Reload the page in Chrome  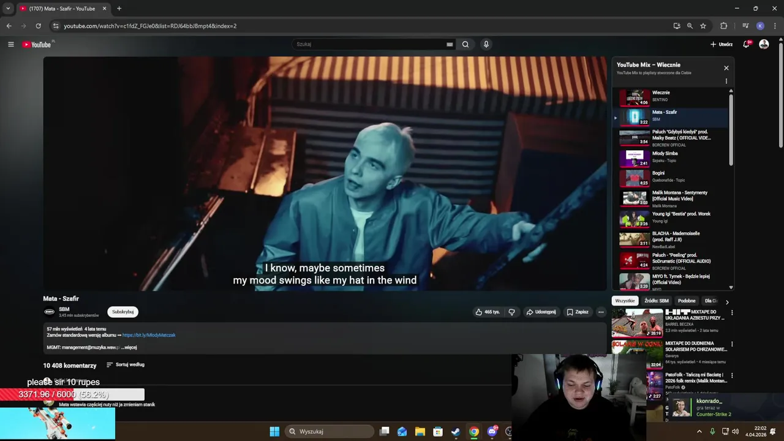tap(38, 26)
